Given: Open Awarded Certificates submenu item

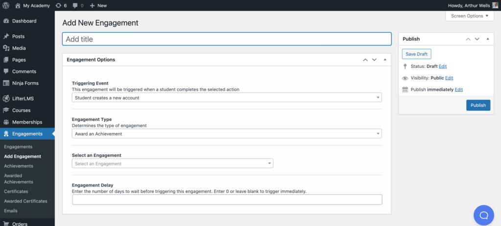Looking at the screenshot, I should (x=25, y=201).
